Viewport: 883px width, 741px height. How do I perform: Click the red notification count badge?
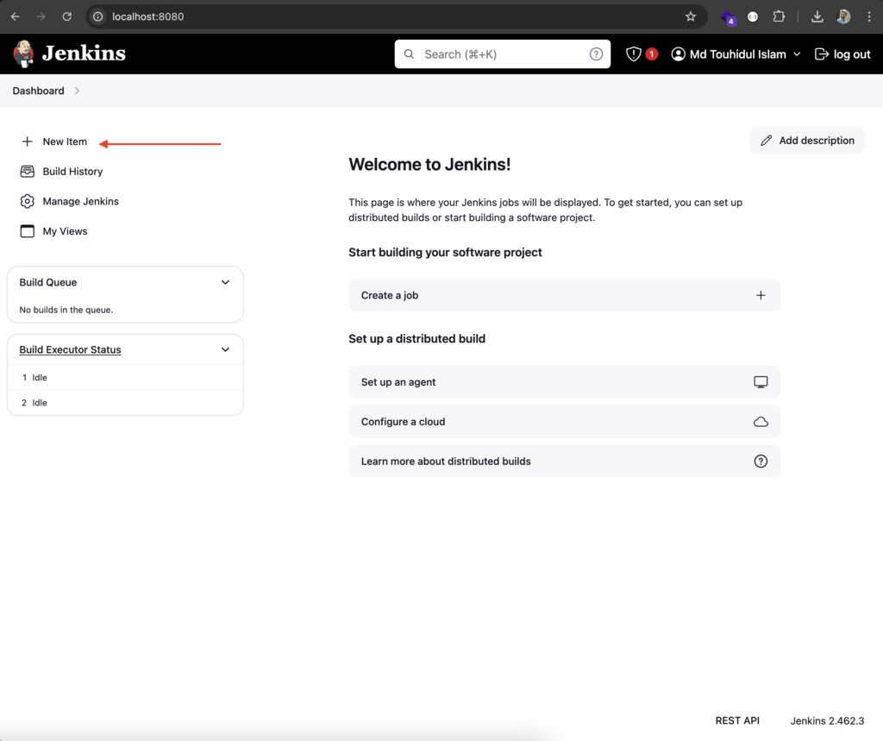coord(652,54)
